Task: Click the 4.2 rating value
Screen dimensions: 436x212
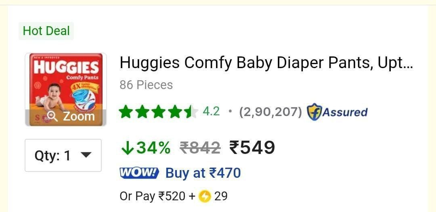Action: coord(211,112)
